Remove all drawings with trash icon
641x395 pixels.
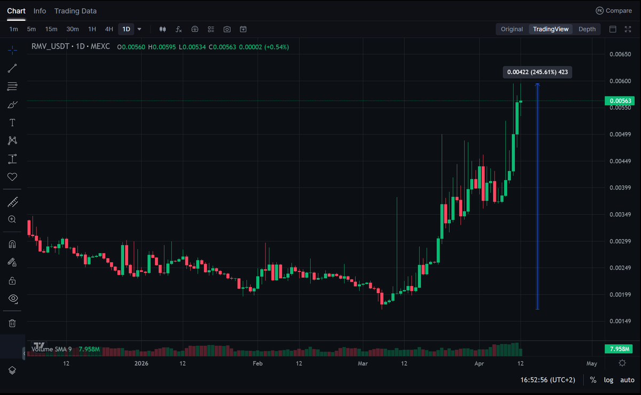point(12,322)
